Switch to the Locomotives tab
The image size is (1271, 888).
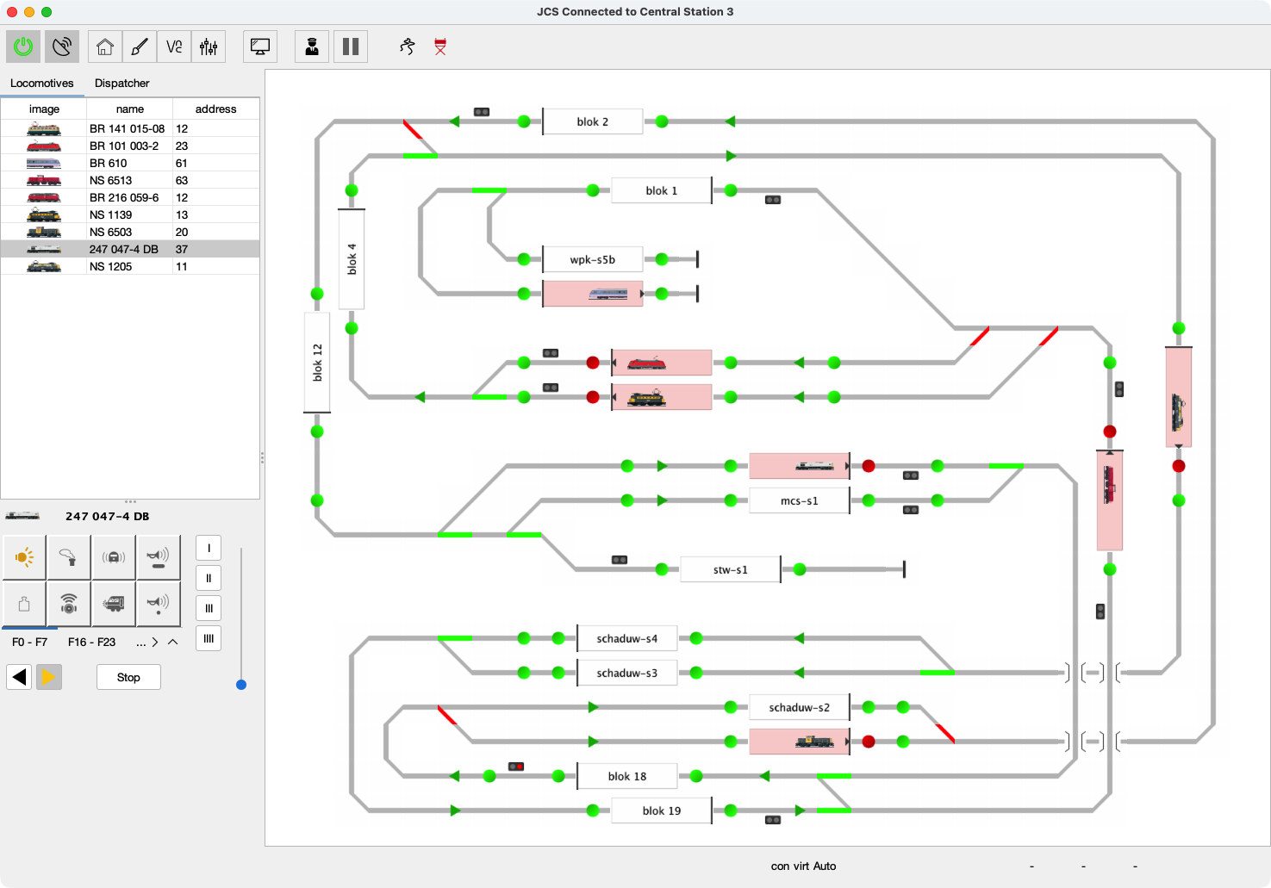(42, 84)
